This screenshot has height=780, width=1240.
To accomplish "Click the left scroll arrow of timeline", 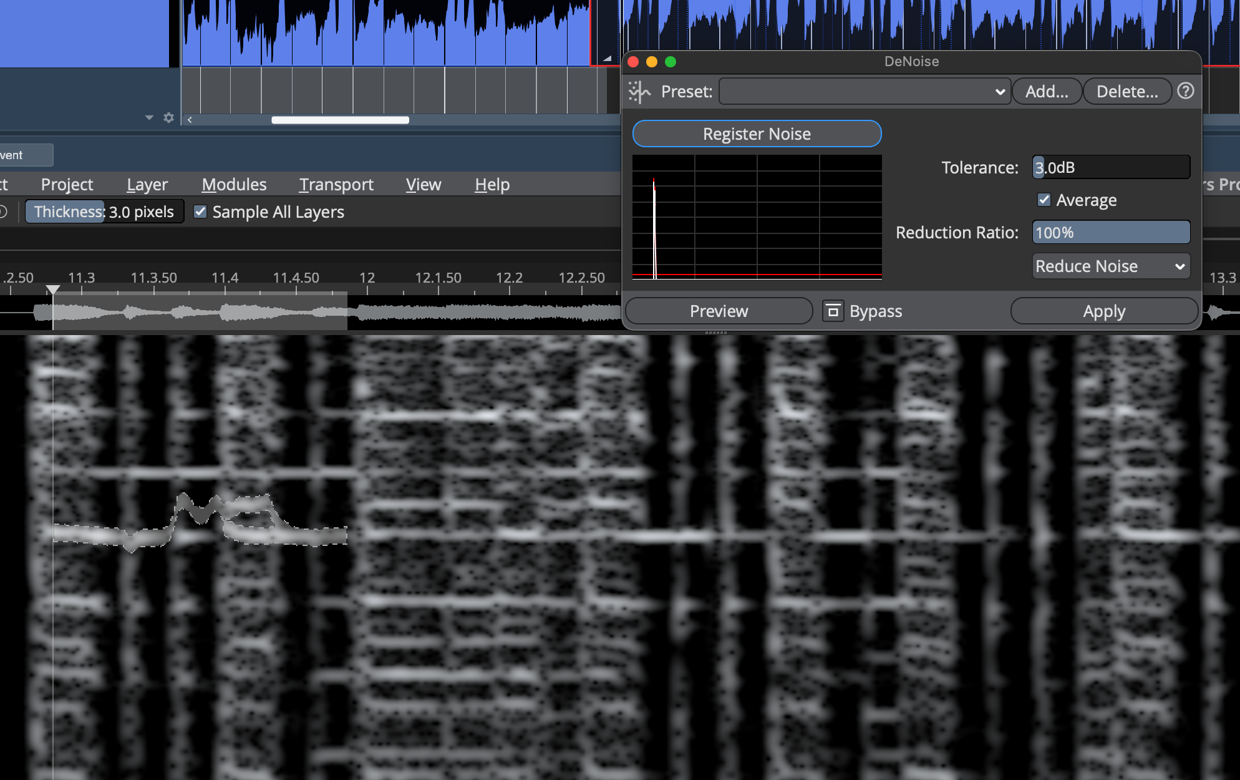I will 190,120.
